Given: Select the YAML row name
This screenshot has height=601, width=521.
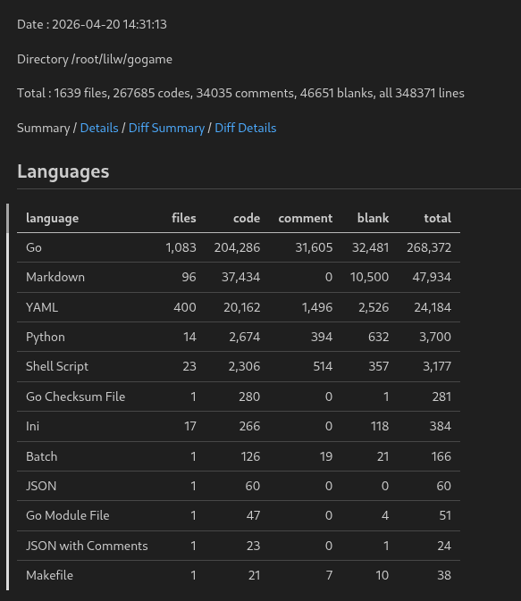Looking at the screenshot, I should 42,307.
